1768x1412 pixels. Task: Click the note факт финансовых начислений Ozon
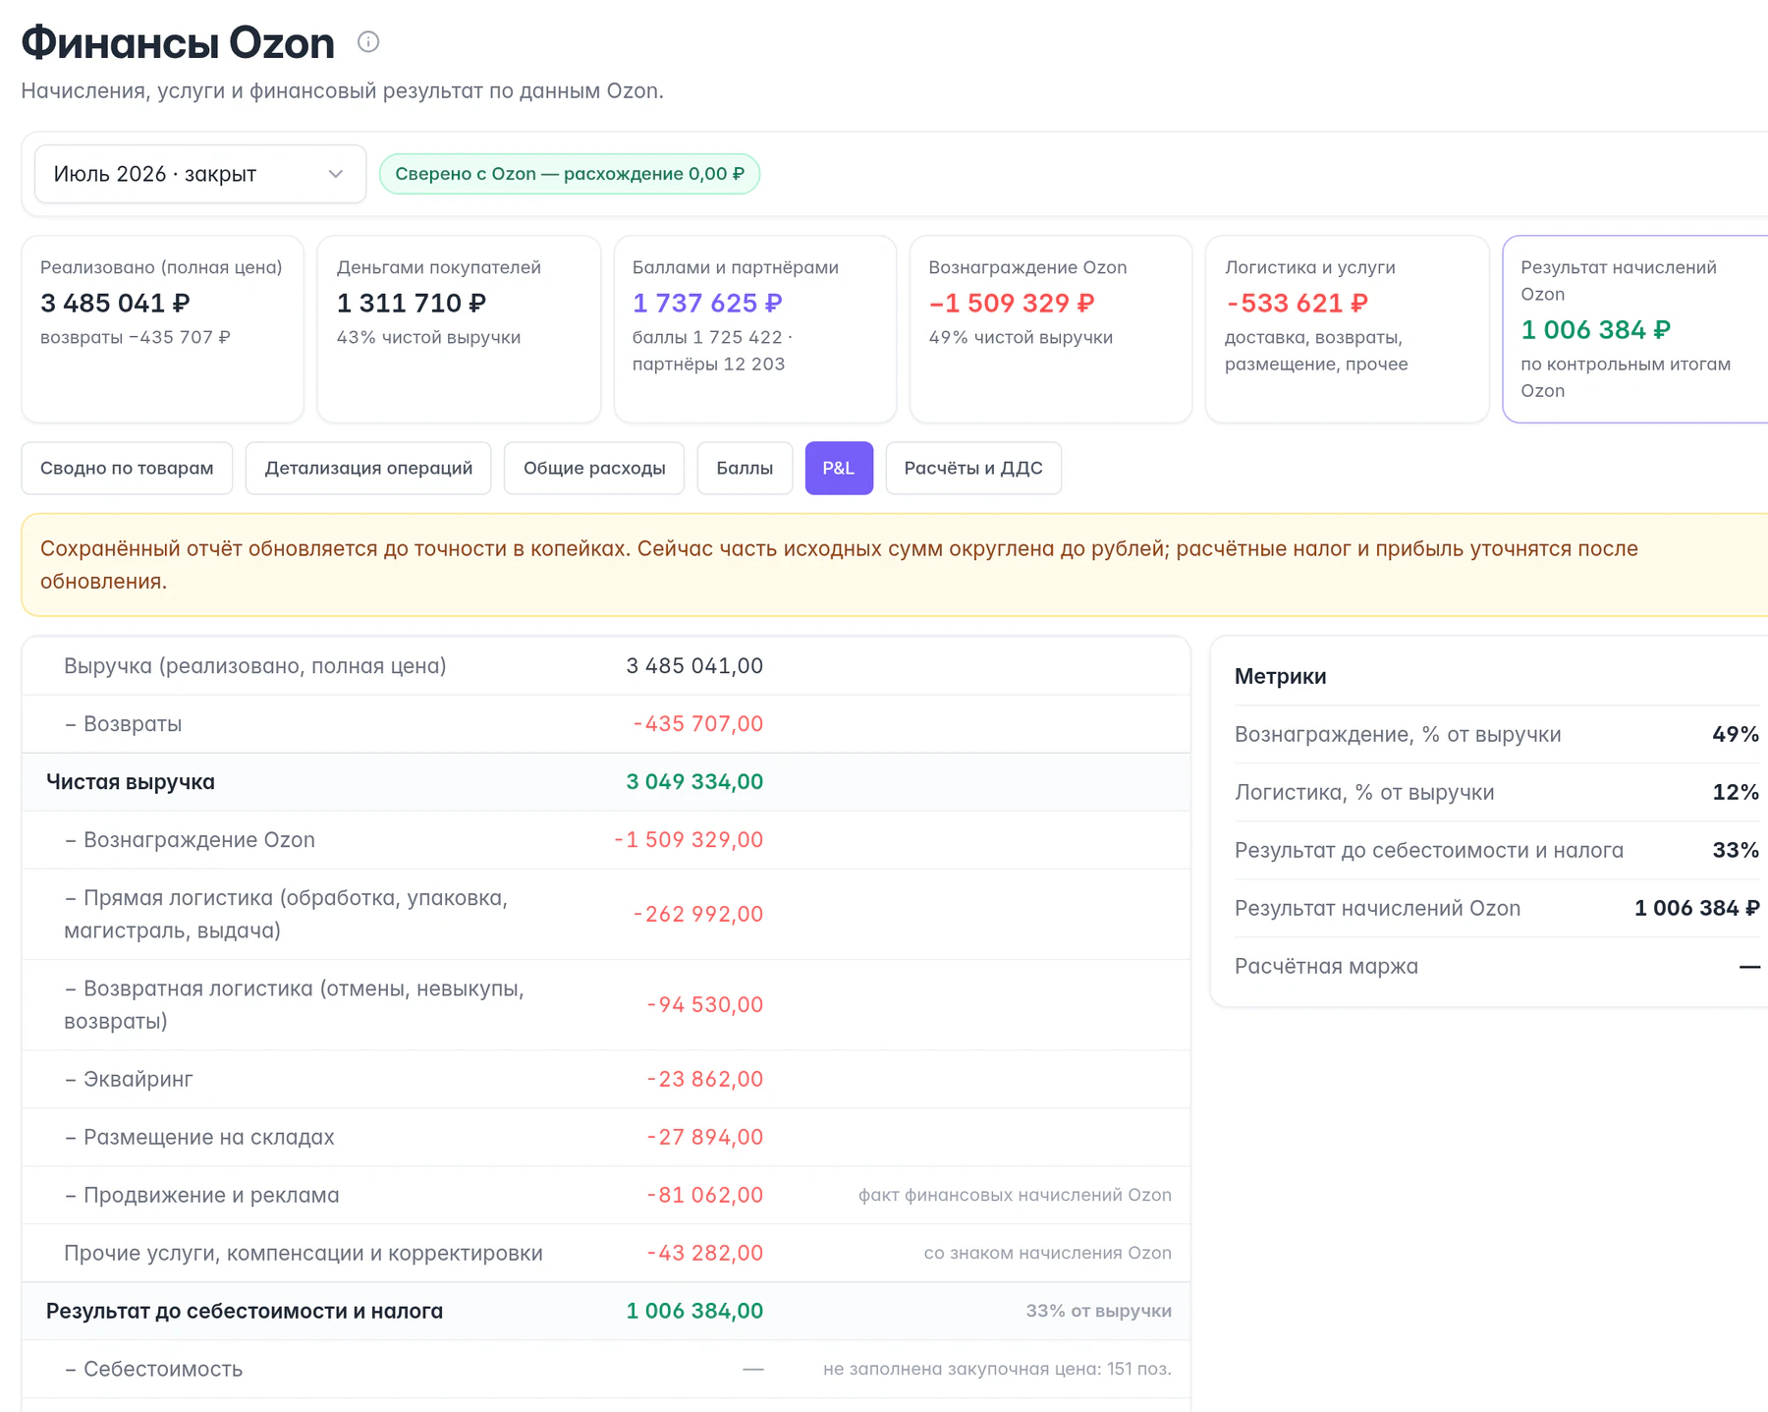[1015, 1195]
